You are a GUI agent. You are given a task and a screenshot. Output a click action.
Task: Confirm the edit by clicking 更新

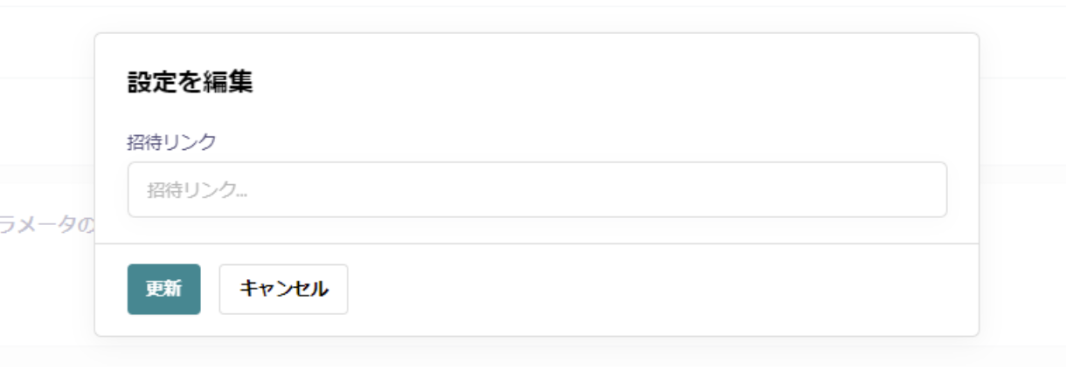[163, 289]
